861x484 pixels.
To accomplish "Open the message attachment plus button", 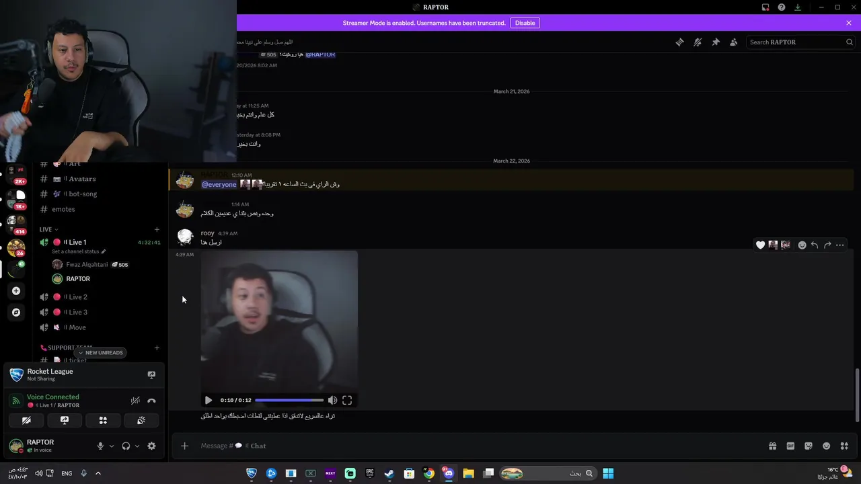I will [x=184, y=446].
